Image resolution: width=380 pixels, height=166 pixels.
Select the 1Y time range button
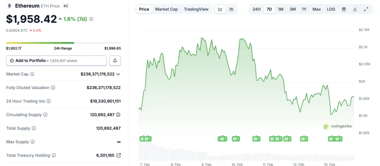tap(304, 9)
